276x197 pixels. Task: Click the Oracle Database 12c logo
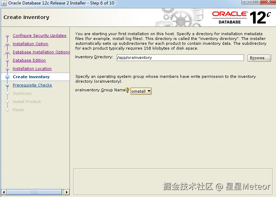241,17
